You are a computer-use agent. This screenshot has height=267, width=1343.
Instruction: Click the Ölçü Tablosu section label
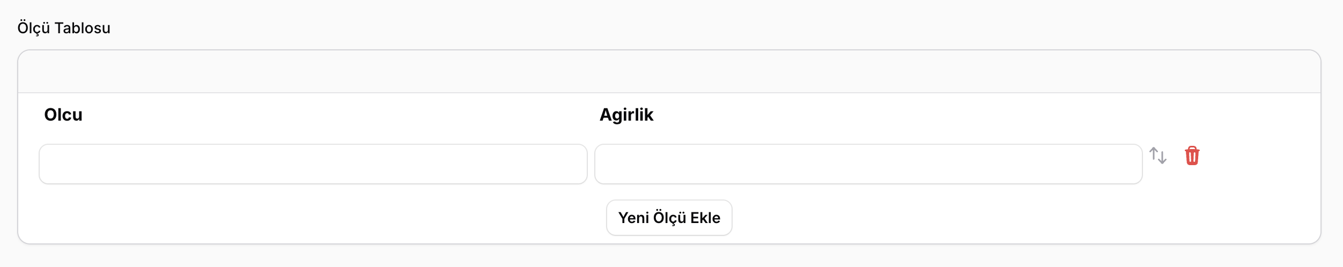coord(64,28)
